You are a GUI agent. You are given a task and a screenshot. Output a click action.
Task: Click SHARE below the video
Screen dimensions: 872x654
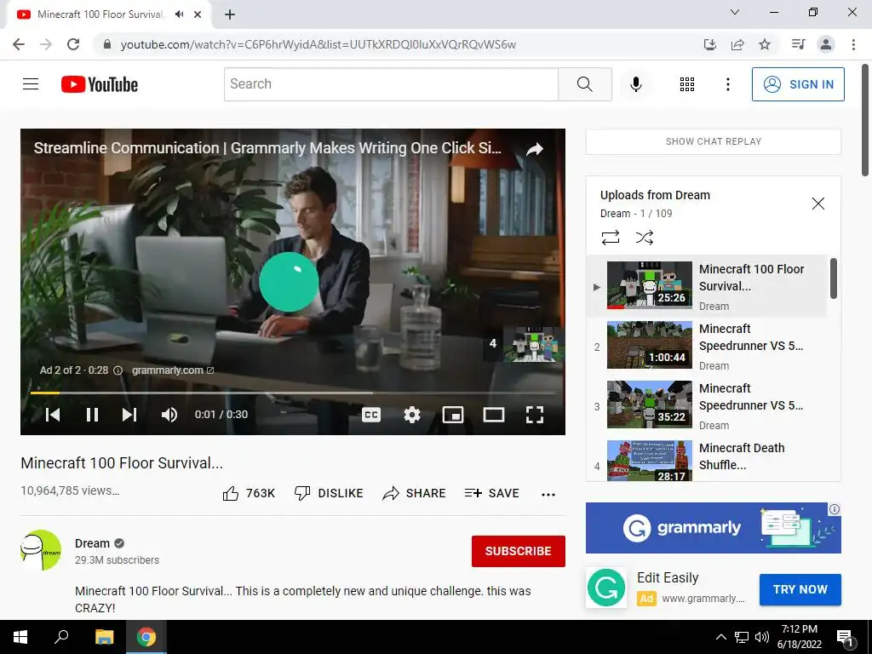pyautogui.click(x=415, y=493)
